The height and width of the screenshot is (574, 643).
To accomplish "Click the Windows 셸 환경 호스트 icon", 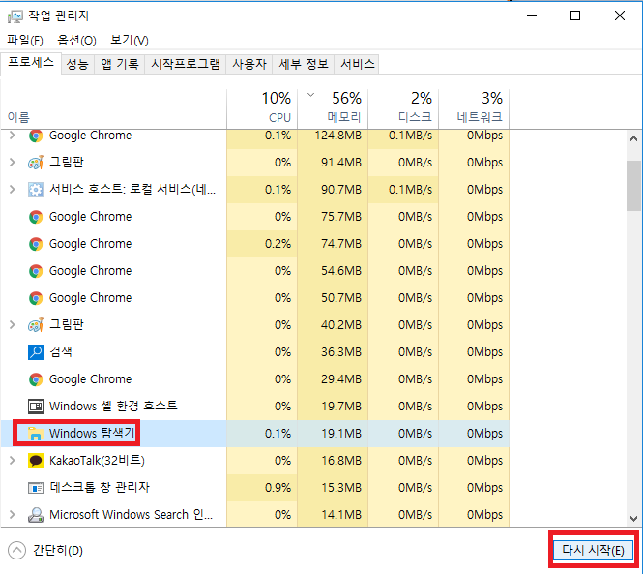I will (36, 407).
